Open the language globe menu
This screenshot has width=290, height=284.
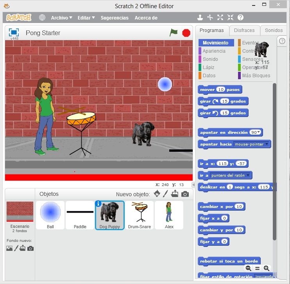pyautogui.click(x=42, y=18)
